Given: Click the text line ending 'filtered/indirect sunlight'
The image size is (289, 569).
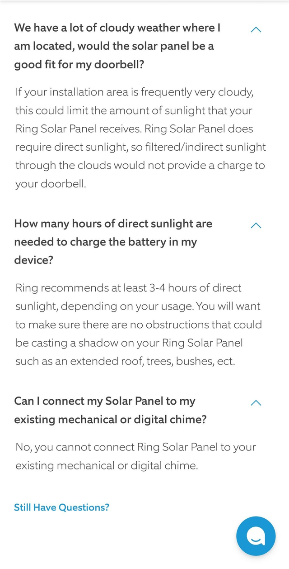Looking at the screenshot, I should 140,147.
